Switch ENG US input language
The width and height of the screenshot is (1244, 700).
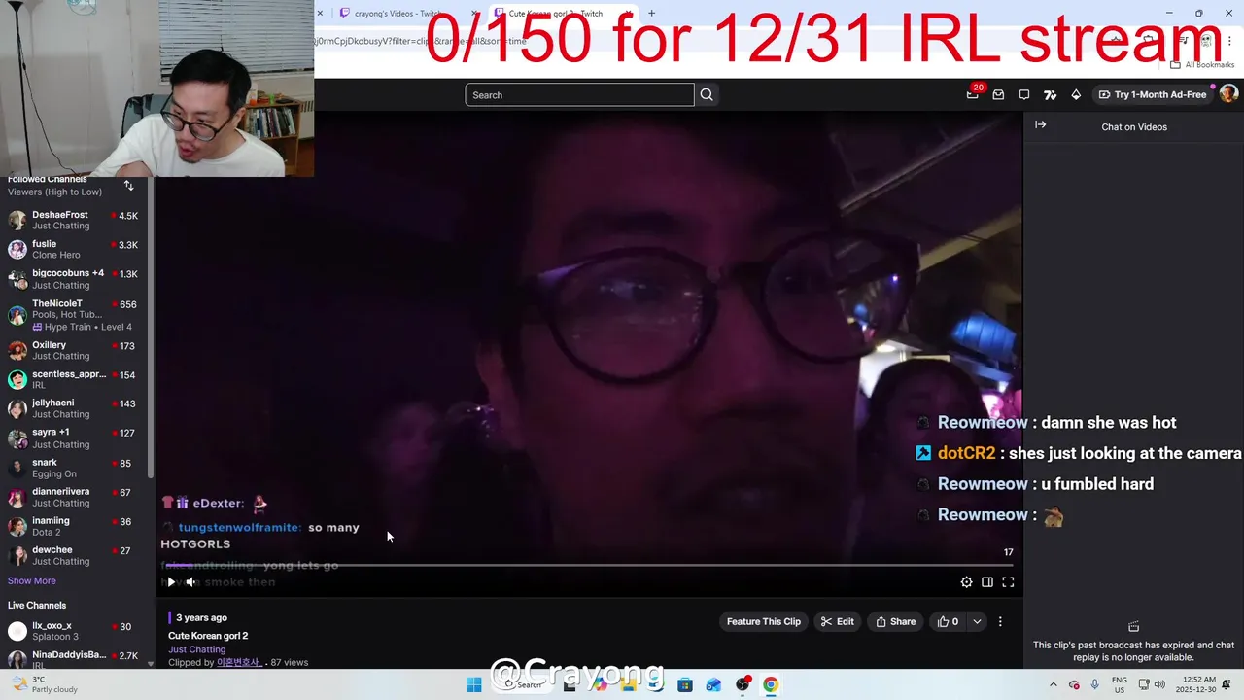coord(1120,684)
